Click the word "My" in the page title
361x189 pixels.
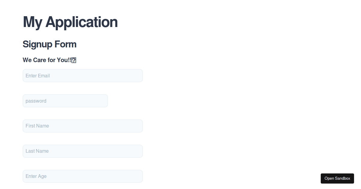(32, 22)
